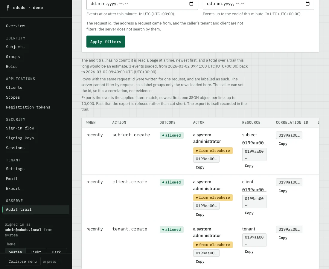Go to Signing keys
This screenshot has height=269, width=329.
tap(20, 138)
